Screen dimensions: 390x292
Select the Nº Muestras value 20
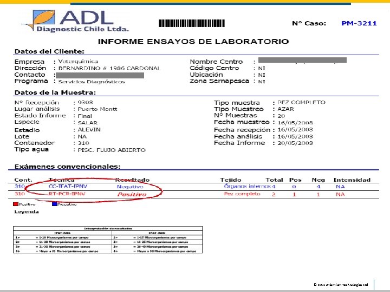(x=281, y=116)
